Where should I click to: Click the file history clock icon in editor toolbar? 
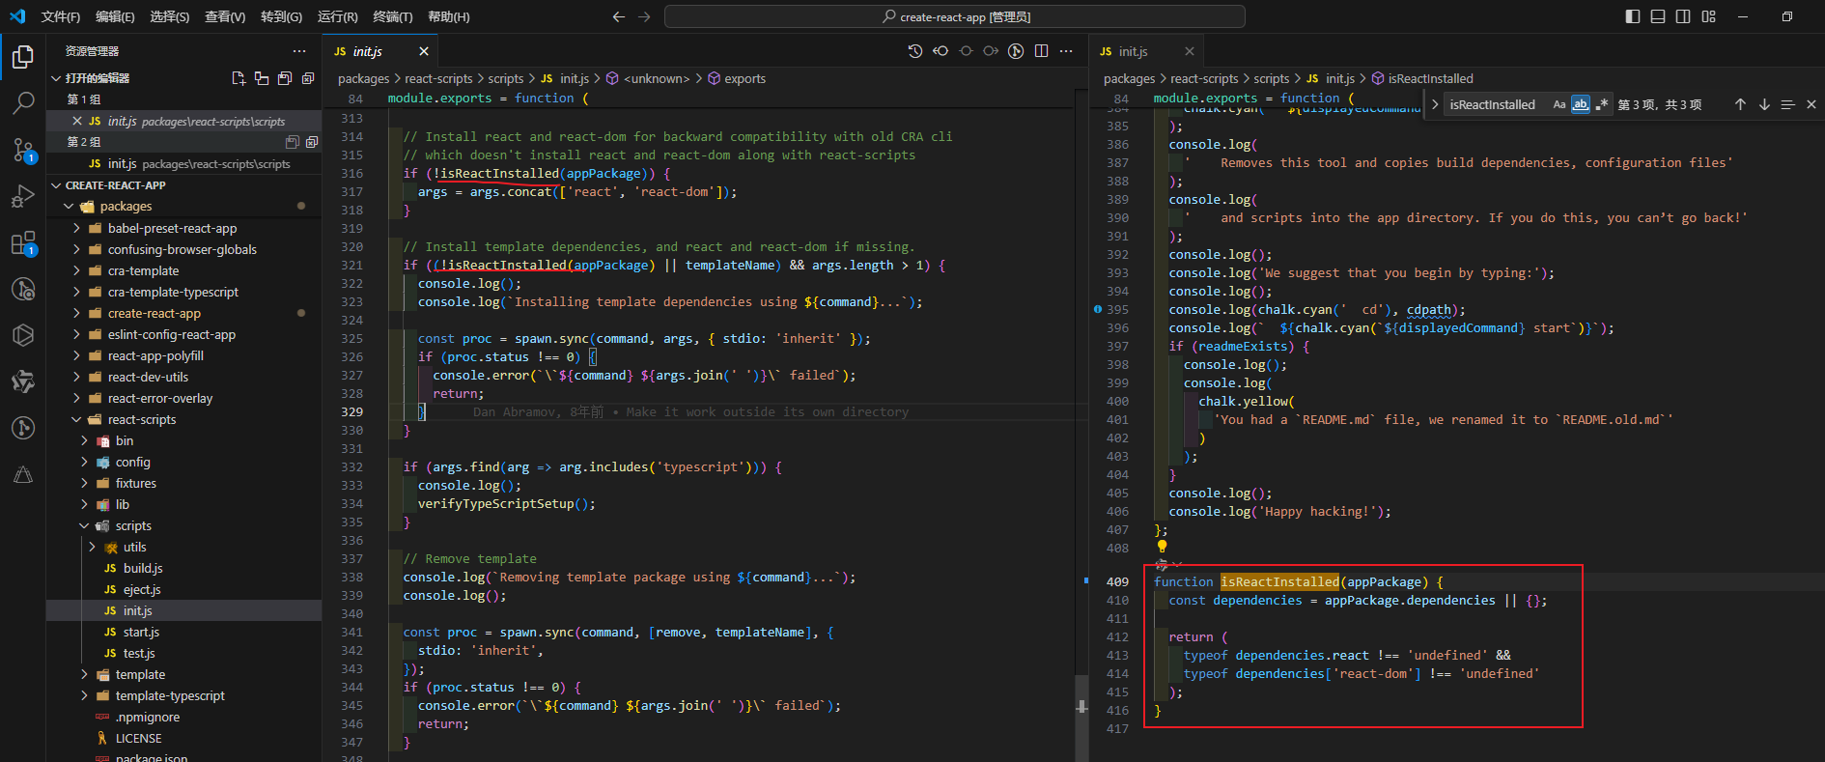click(915, 51)
